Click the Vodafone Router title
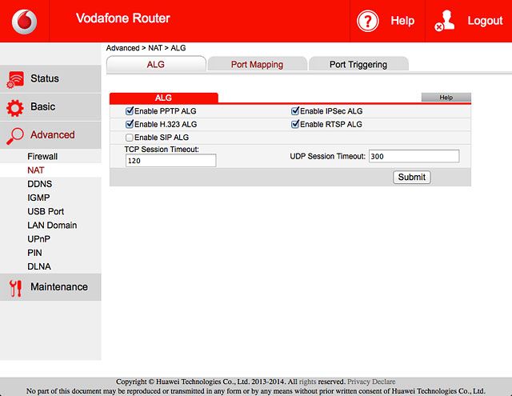Image resolution: width=512 pixels, height=396 pixels. (x=123, y=18)
